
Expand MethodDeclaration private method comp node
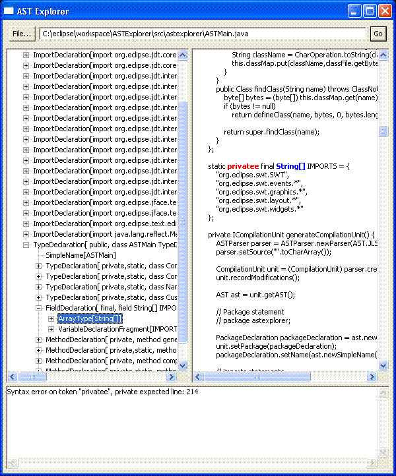[38, 361]
